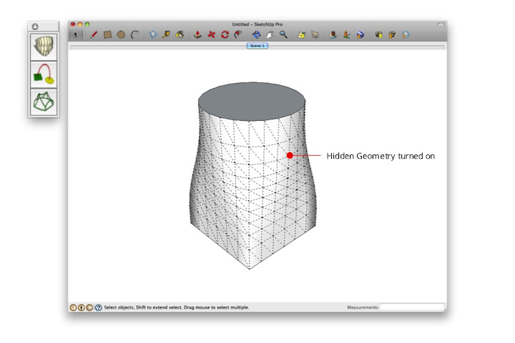
Task: Click the green wireframe mesh plugin button
Action: 43,101
